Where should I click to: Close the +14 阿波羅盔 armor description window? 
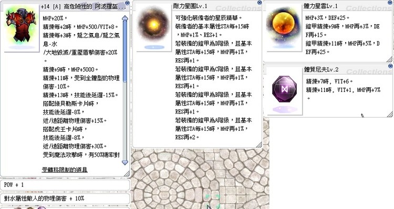[127, 3]
